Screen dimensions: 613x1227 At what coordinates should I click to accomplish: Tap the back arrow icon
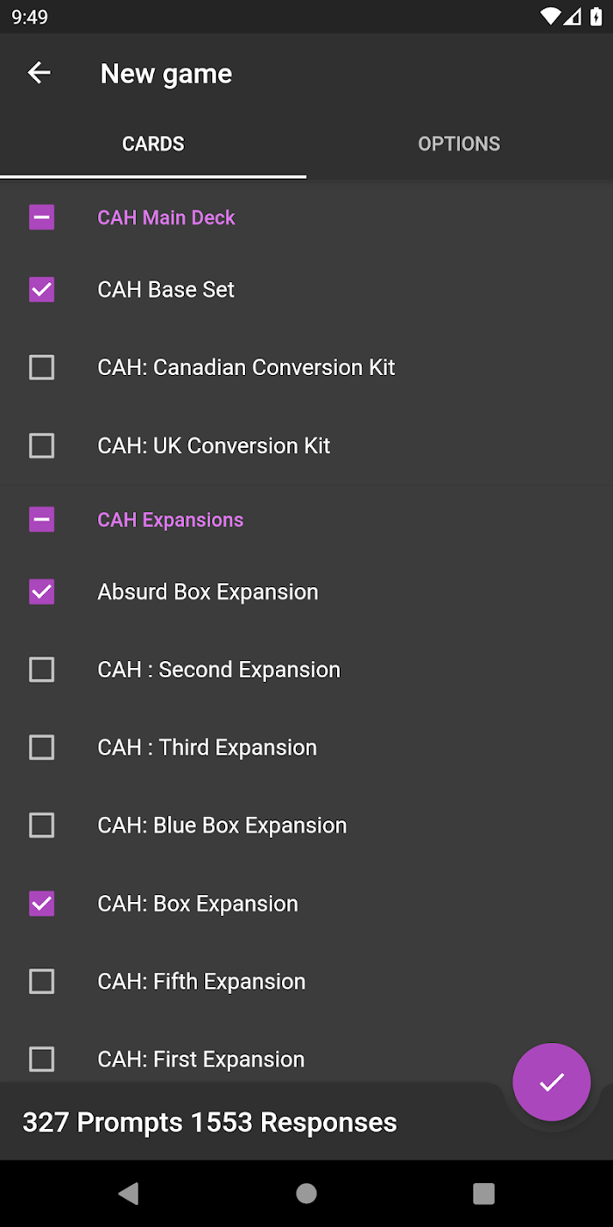[39, 73]
